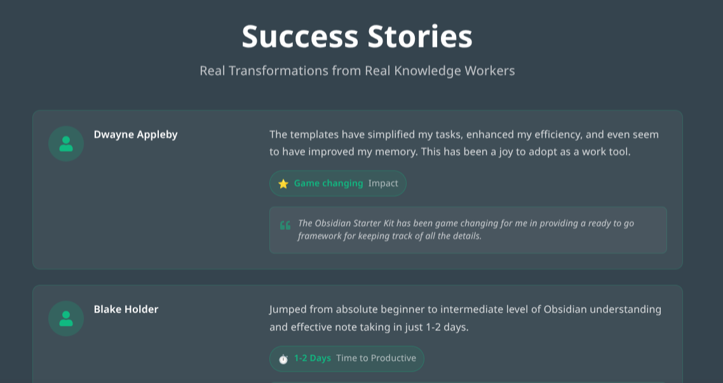Click the "Time to Productive" text
723x383 pixels.
(376, 358)
